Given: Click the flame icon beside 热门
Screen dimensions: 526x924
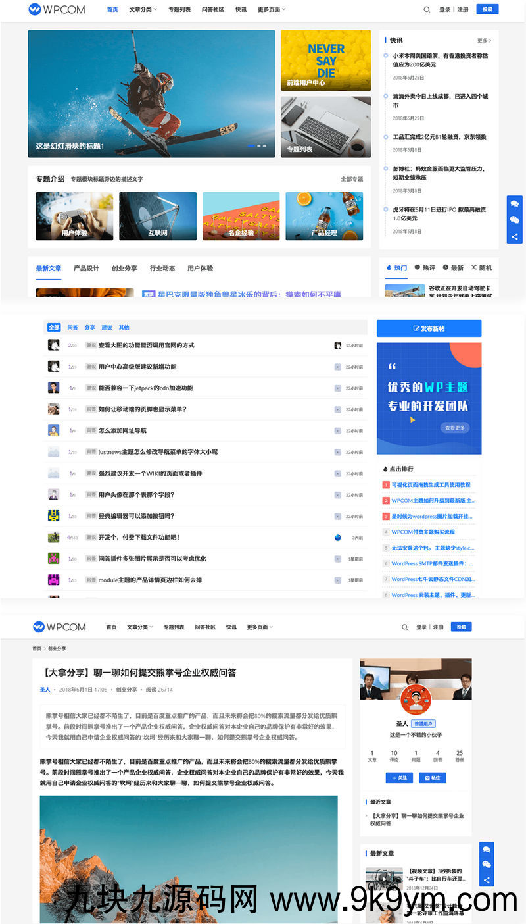Looking at the screenshot, I should click(x=389, y=268).
